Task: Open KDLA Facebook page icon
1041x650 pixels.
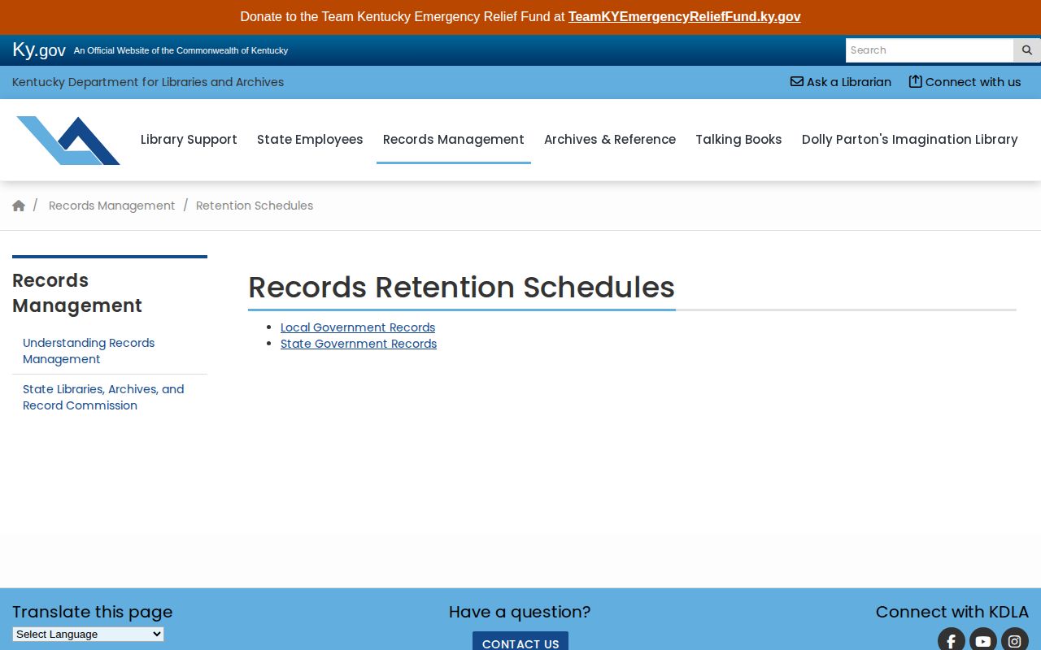Action: pos(952,641)
